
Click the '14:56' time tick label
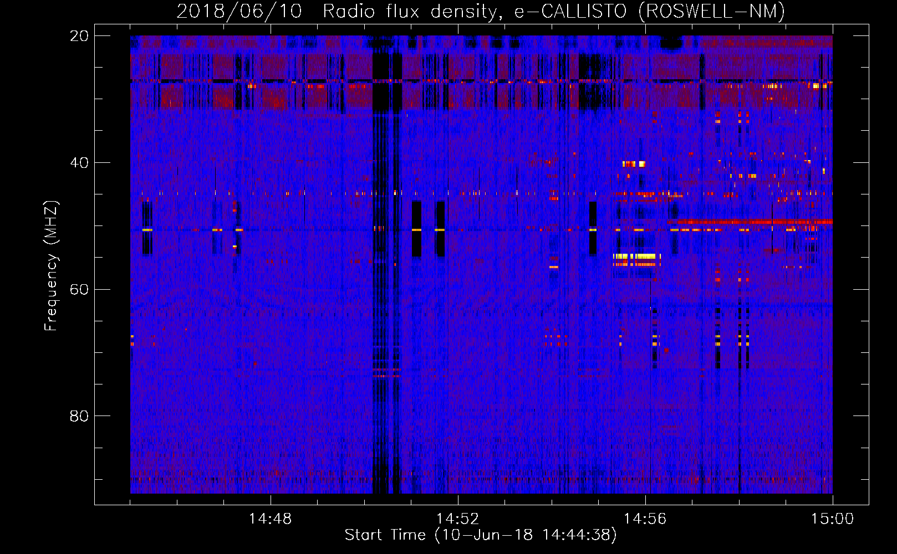coord(645,519)
